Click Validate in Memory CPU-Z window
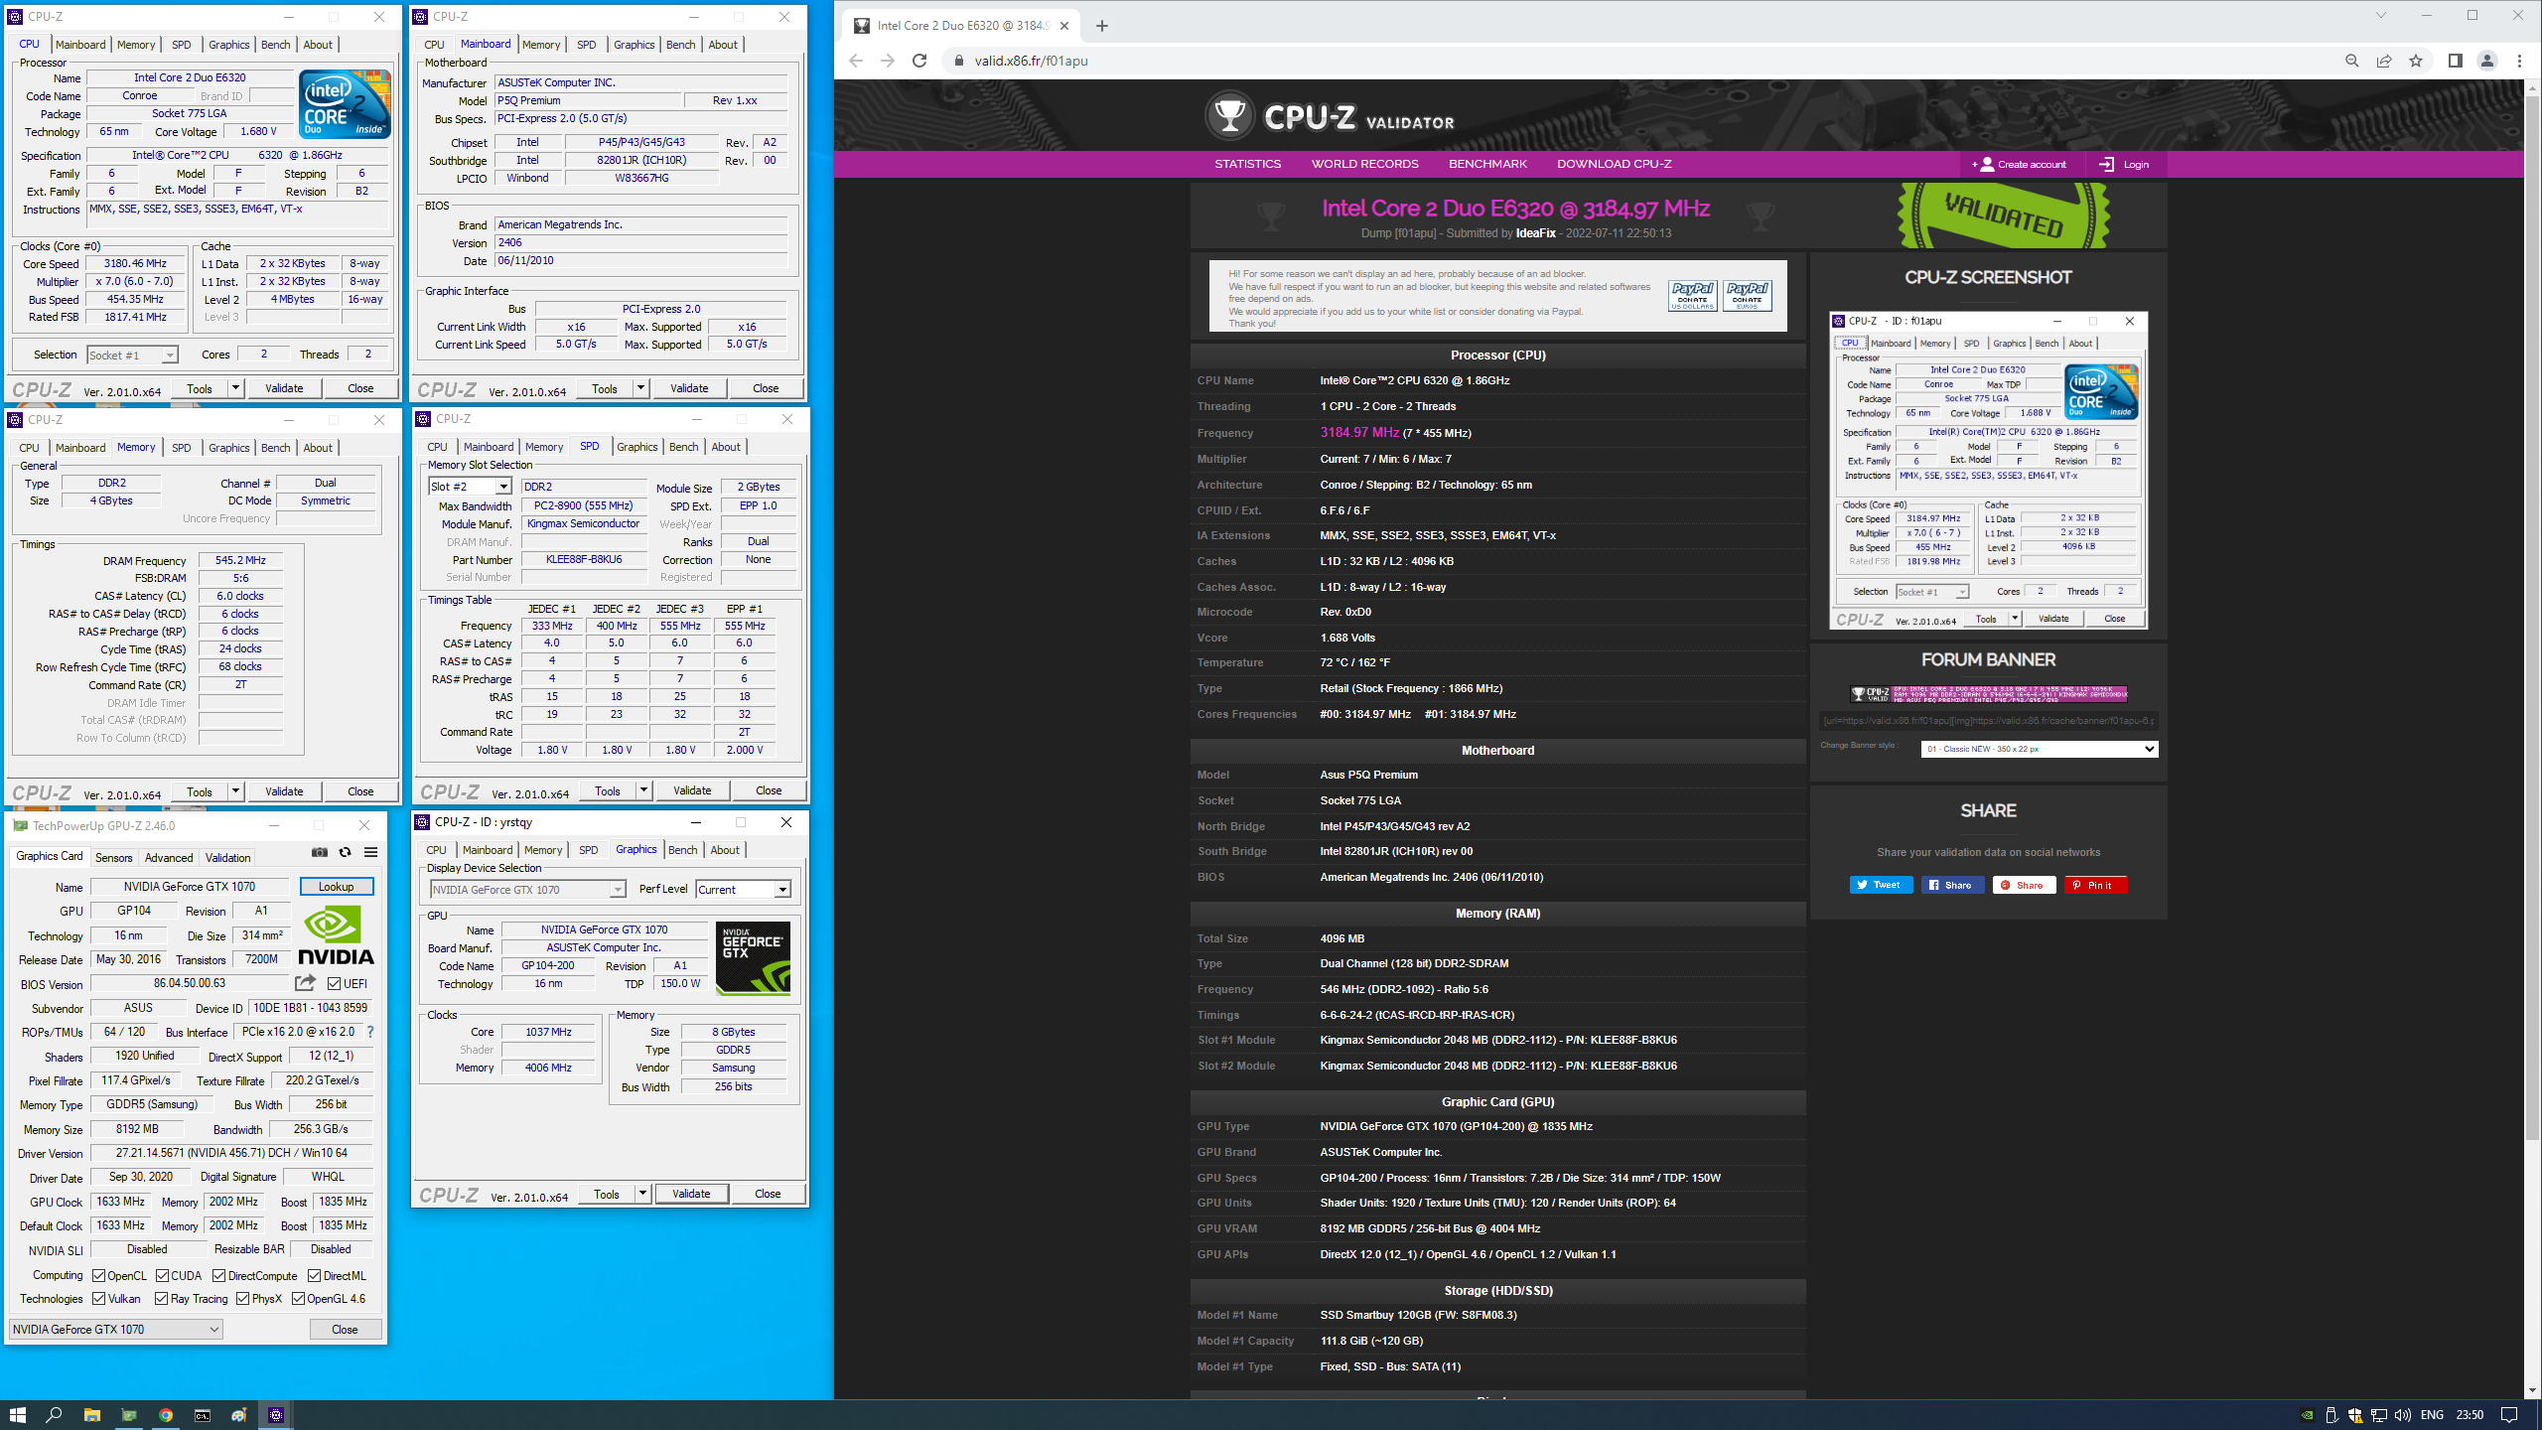The height and width of the screenshot is (1430, 2542). (x=284, y=791)
